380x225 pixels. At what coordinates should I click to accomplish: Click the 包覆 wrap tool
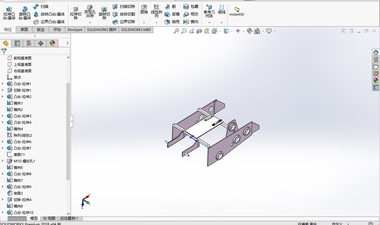(191, 6)
